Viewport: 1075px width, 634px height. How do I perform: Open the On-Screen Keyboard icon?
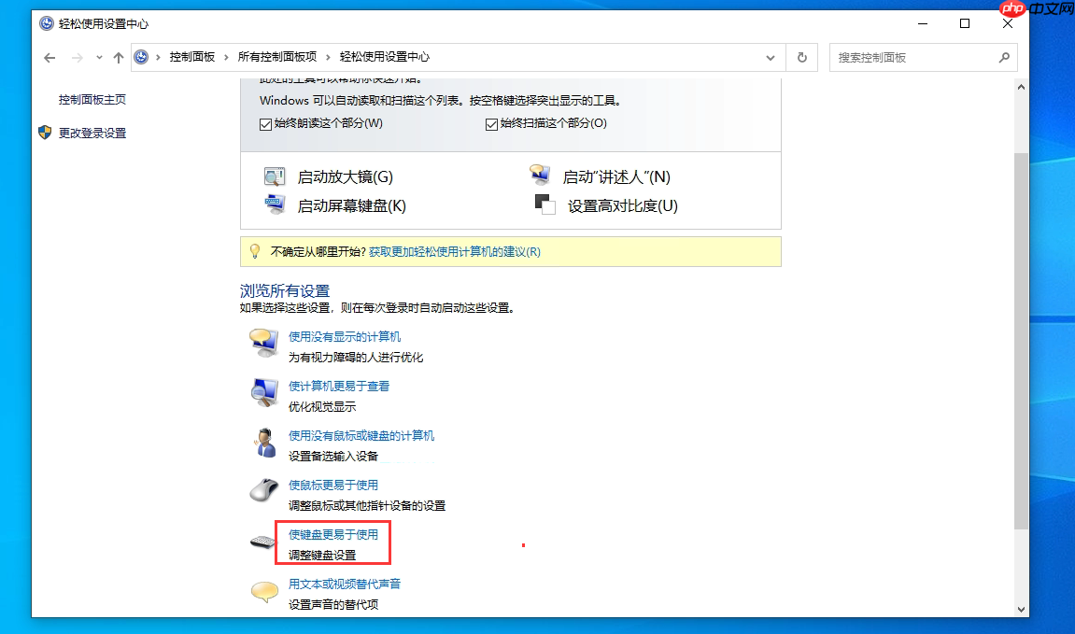click(276, 204)
